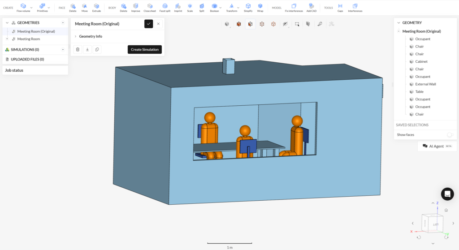Image resolution: width=459 pixels, height=250 pixels.
Task: Click the Transform tool
Action: pos(232,8)
